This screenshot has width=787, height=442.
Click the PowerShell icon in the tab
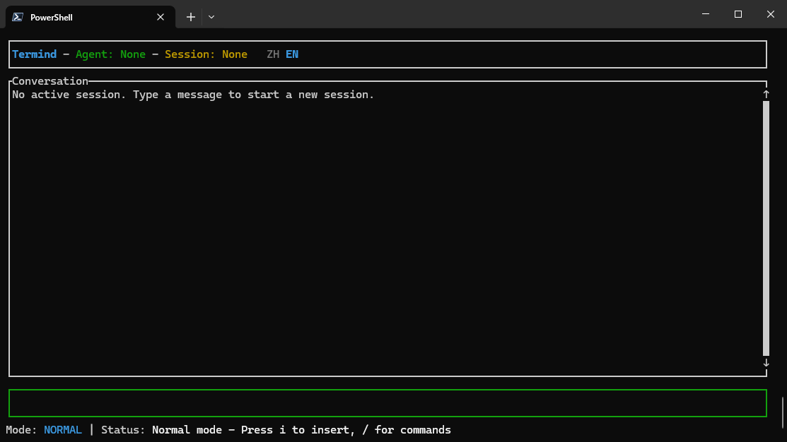[18, 17]
